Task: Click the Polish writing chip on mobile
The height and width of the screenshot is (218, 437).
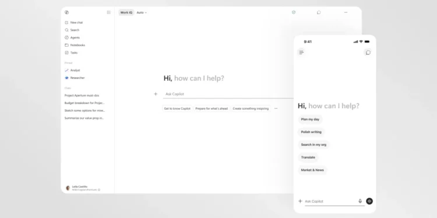Action: tap(311, 132)
